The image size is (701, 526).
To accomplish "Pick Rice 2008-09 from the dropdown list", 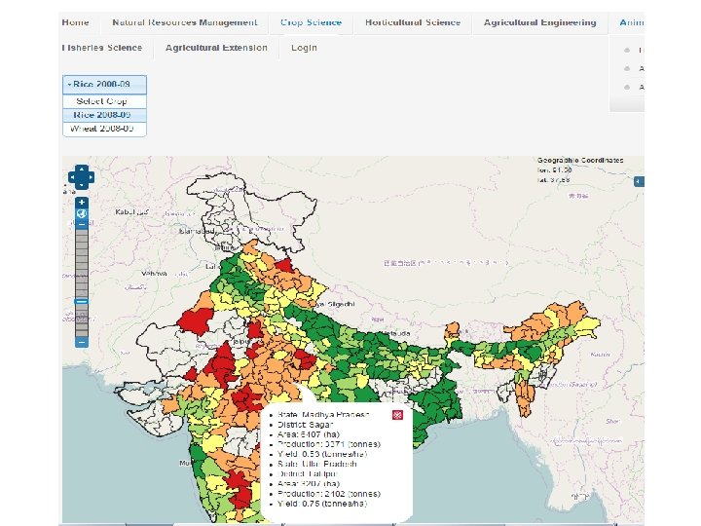I will pyautogui.click(x=104, y=115).
